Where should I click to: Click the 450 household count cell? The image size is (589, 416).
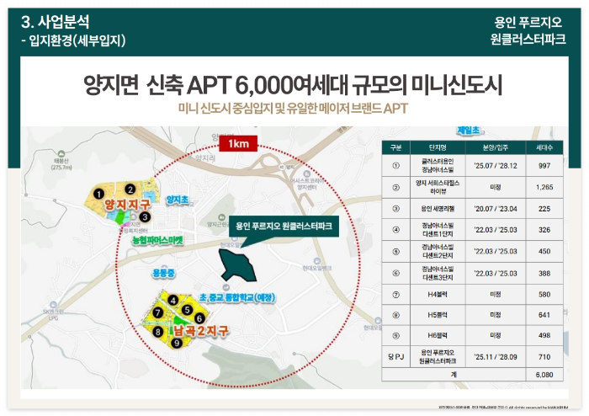pyautogui.click(x=544, y=252)
